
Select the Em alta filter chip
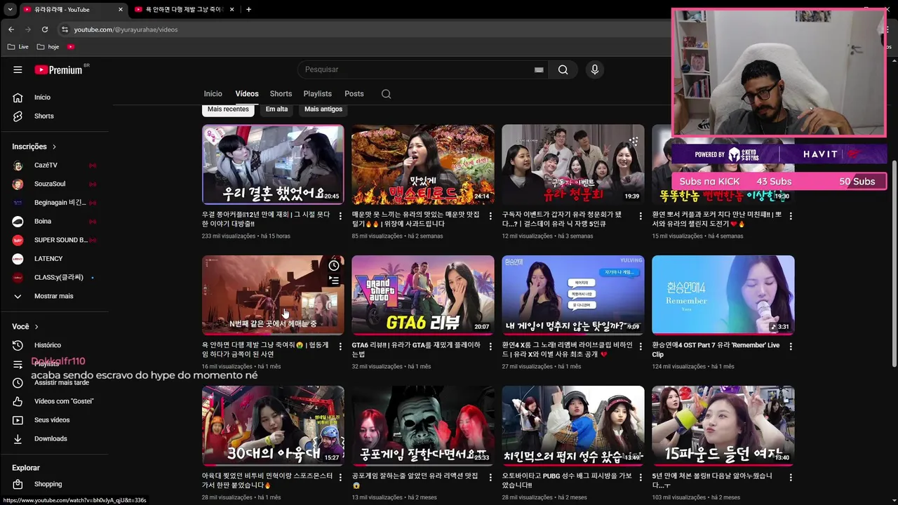[276, 109]
